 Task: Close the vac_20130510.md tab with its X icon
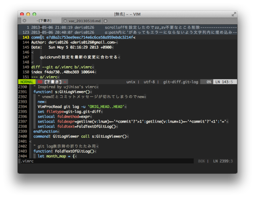[65, 21]
